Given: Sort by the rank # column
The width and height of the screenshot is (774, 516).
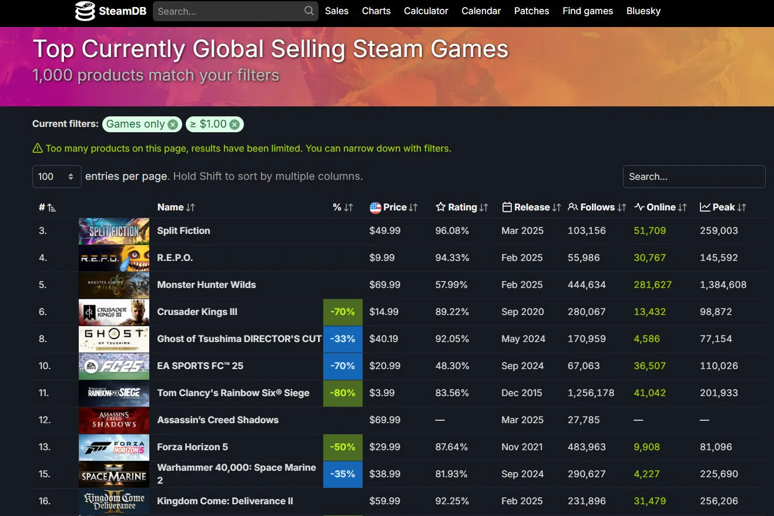Looking at the screenshot, I should point(47,207).
